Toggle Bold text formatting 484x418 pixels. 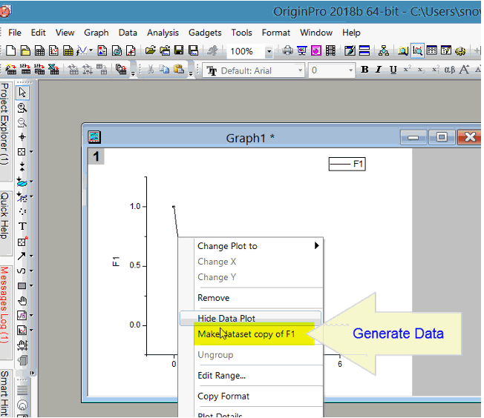364,70
